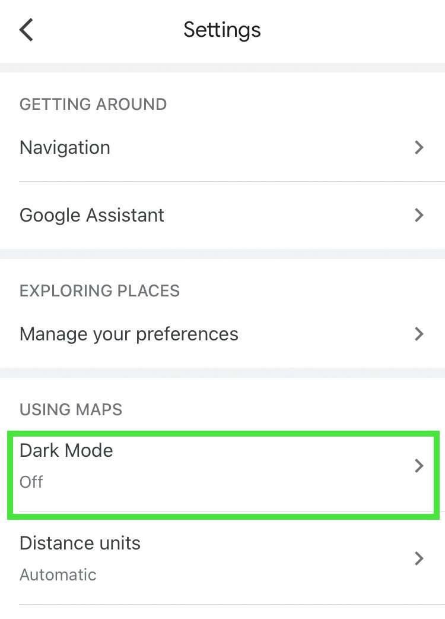Screen dimensions: 445x619
Task: Click the GETTING AROUND section header
Action: 93,105
